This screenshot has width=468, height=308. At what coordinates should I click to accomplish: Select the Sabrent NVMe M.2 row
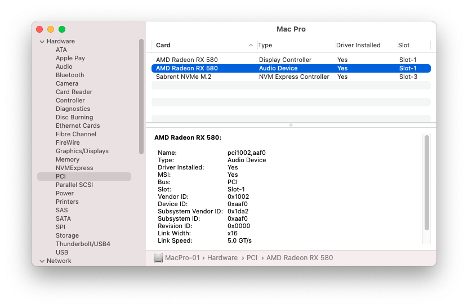click(x=291, y=77)
